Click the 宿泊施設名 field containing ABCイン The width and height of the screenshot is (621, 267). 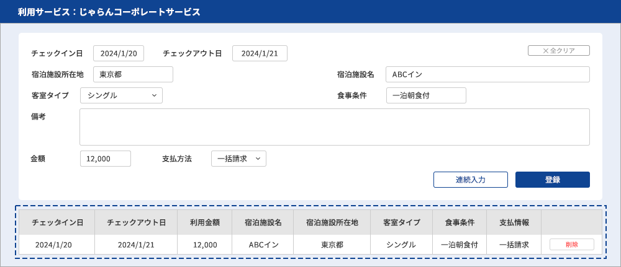[487, 74]
